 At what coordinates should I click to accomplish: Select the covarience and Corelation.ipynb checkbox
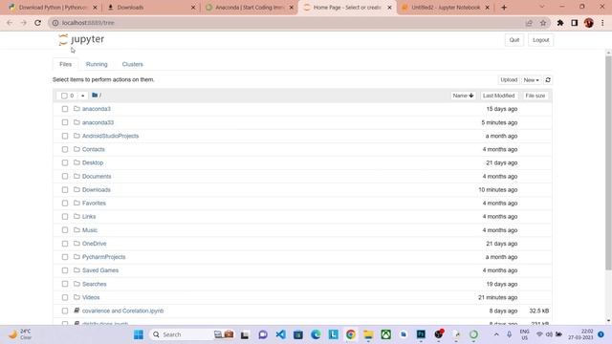click(65, 311)
